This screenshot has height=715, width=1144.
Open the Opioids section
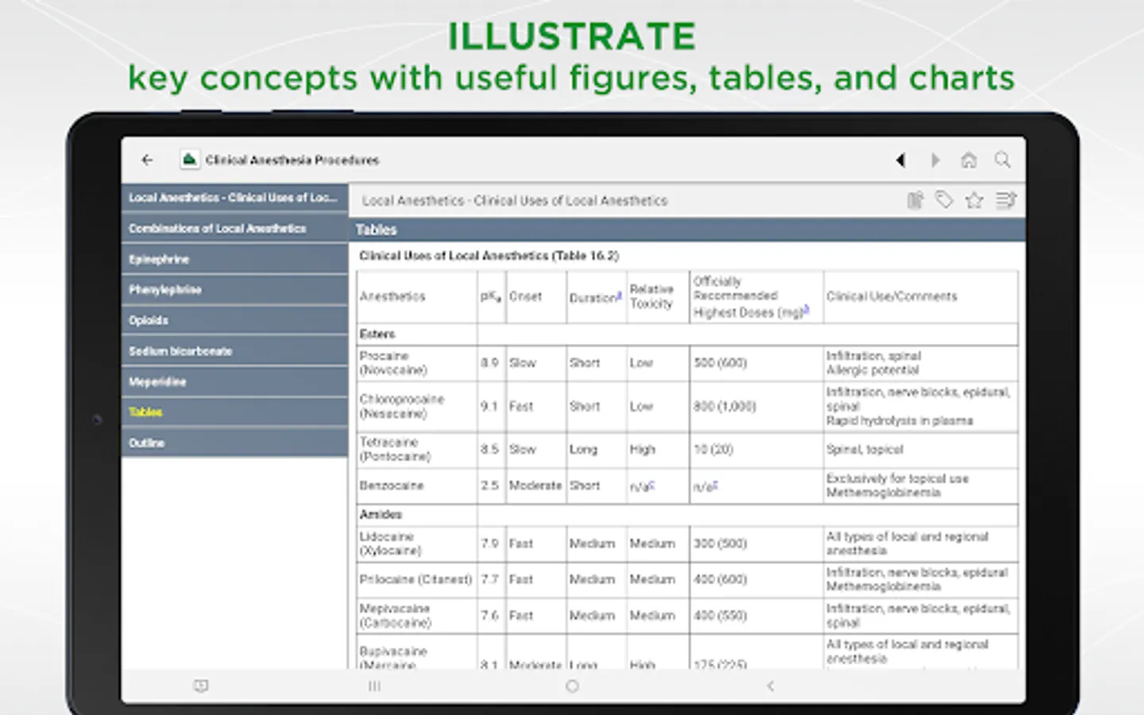(x=234, y=320)
